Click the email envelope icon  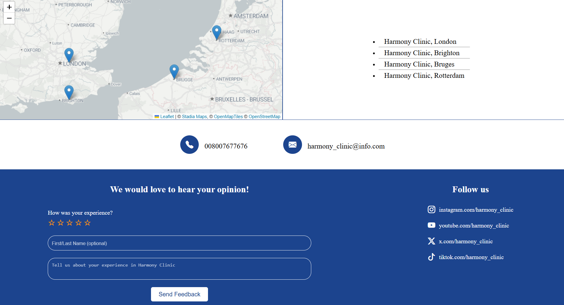click(292, 144)
